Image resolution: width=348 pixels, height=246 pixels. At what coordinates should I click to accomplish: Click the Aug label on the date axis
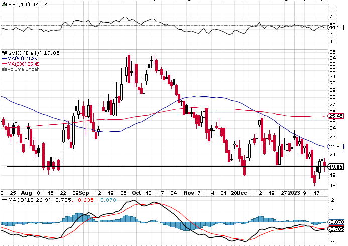coord(26,193)
